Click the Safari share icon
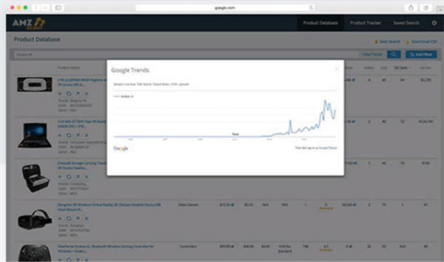Viewport: 444px width, 262px height. click(411, 8)
